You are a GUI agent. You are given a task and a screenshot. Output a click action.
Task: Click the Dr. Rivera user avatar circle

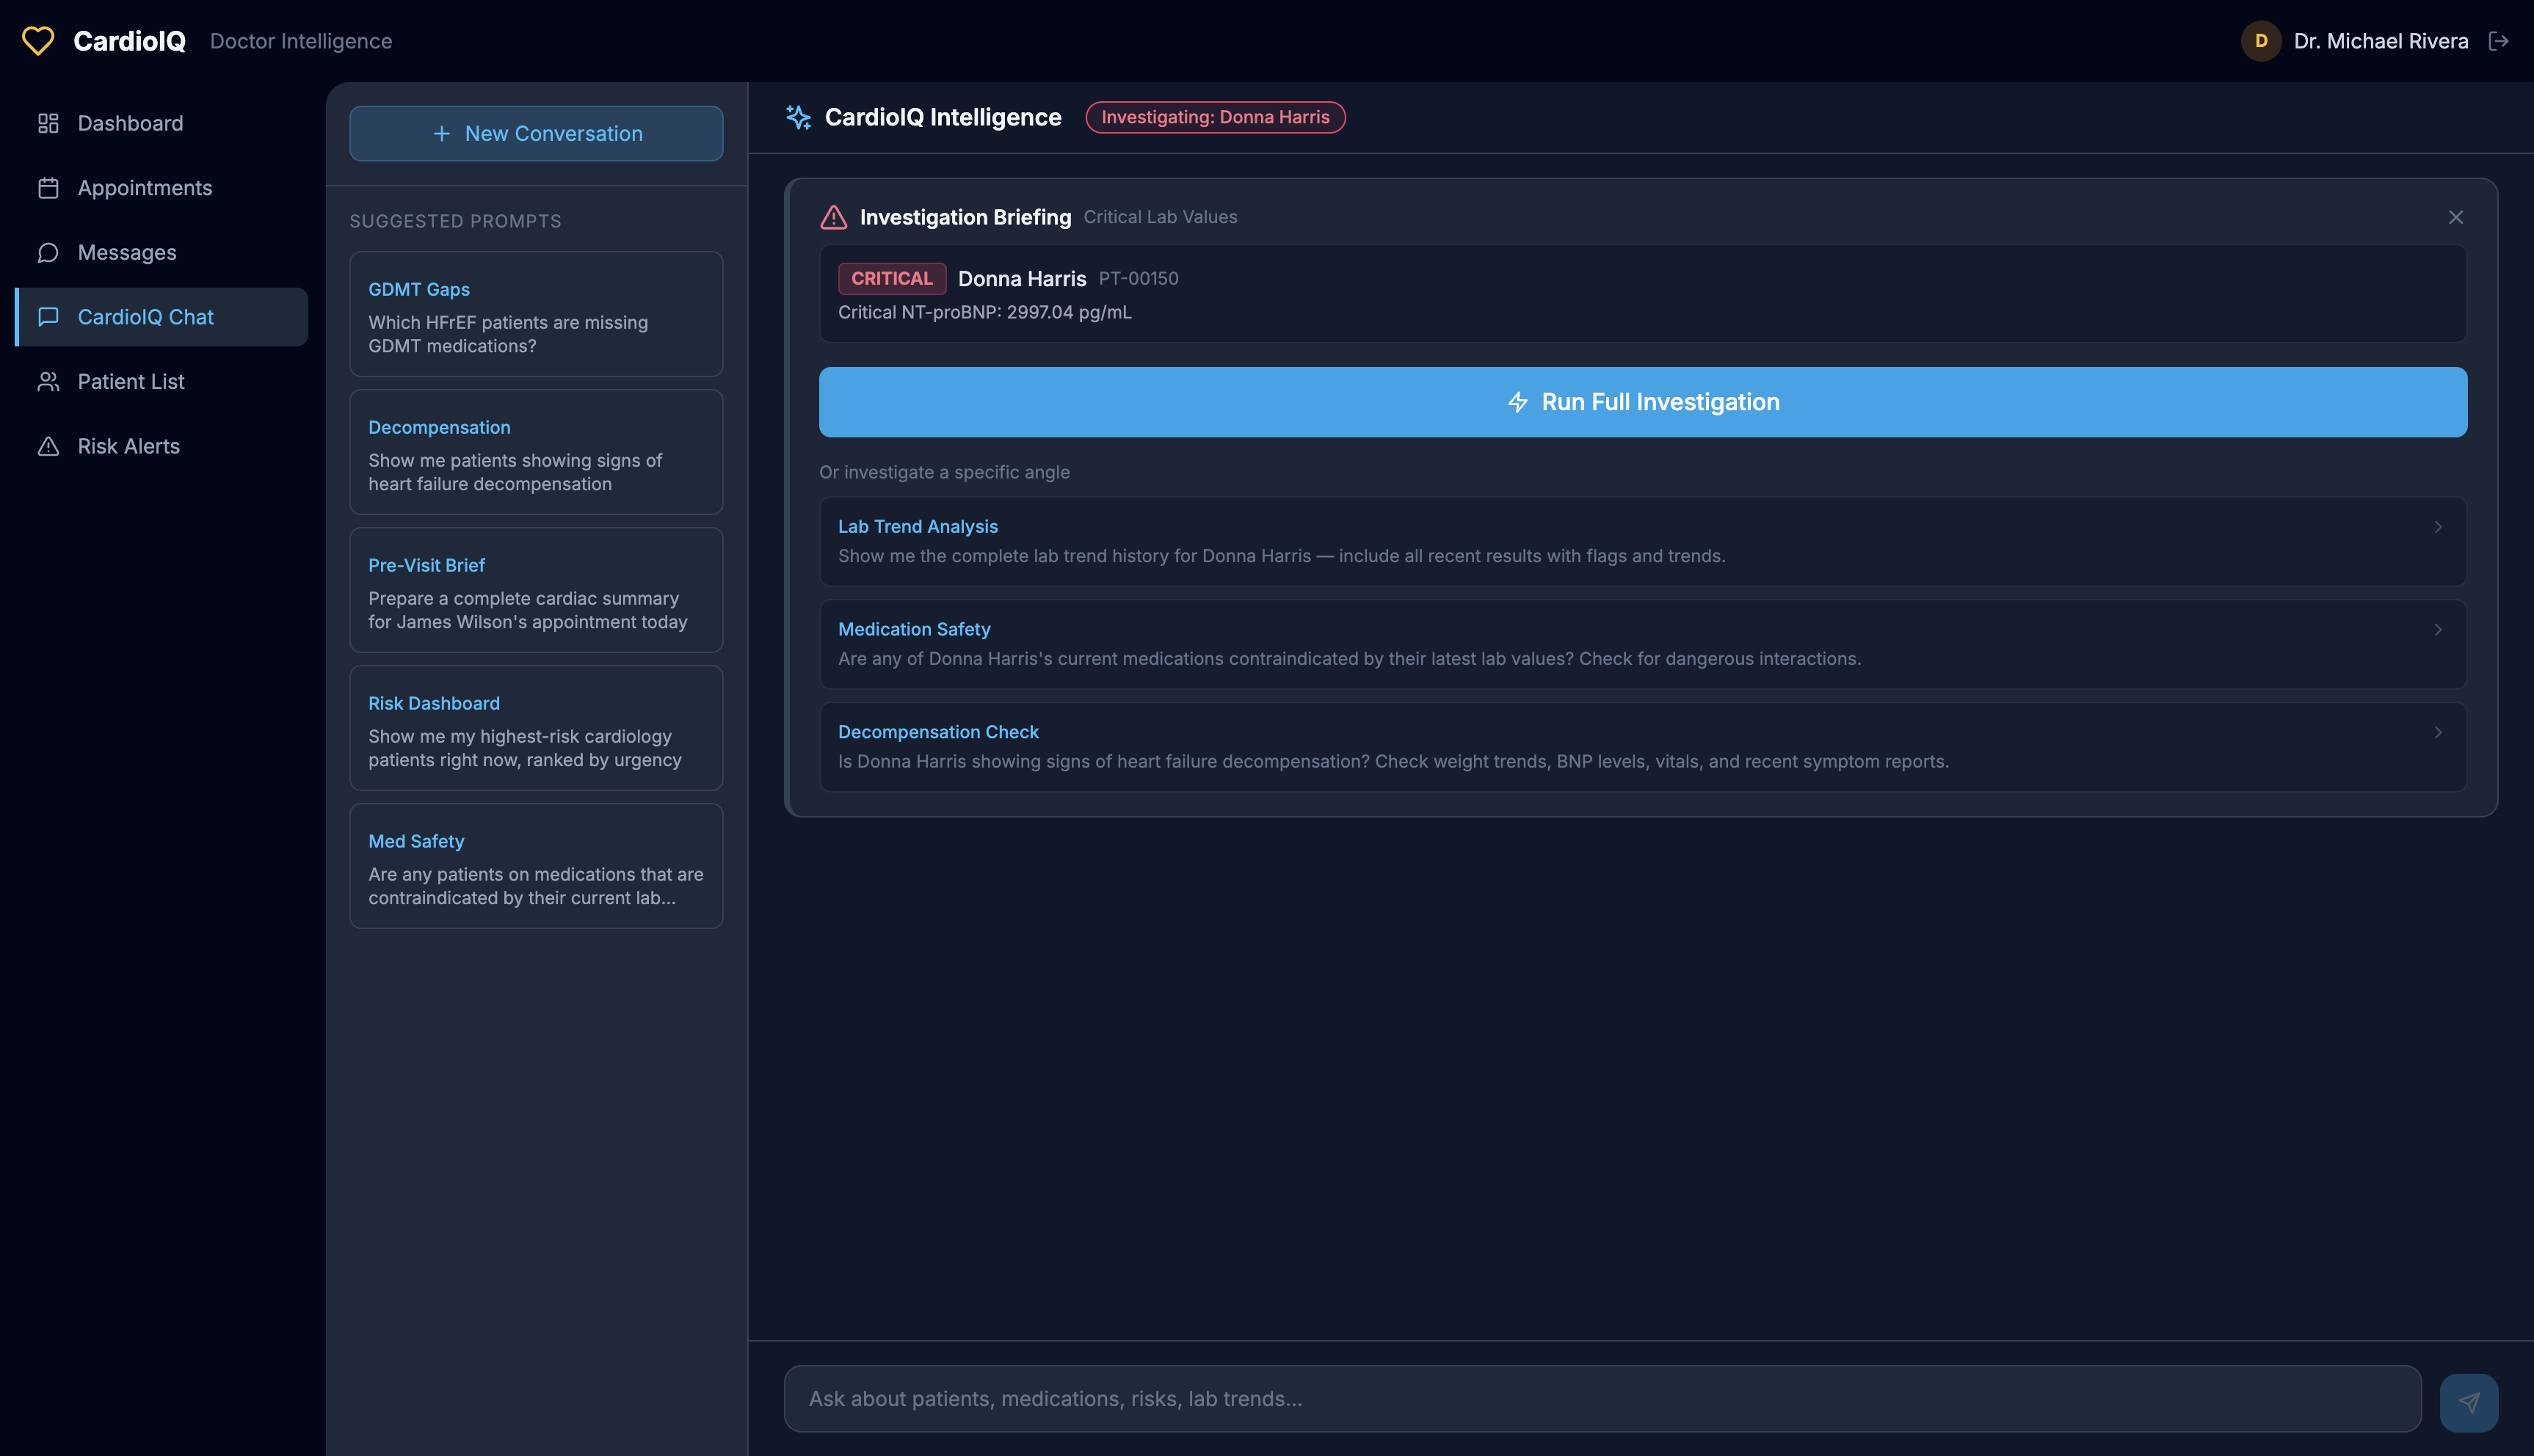pos(2260,41)
